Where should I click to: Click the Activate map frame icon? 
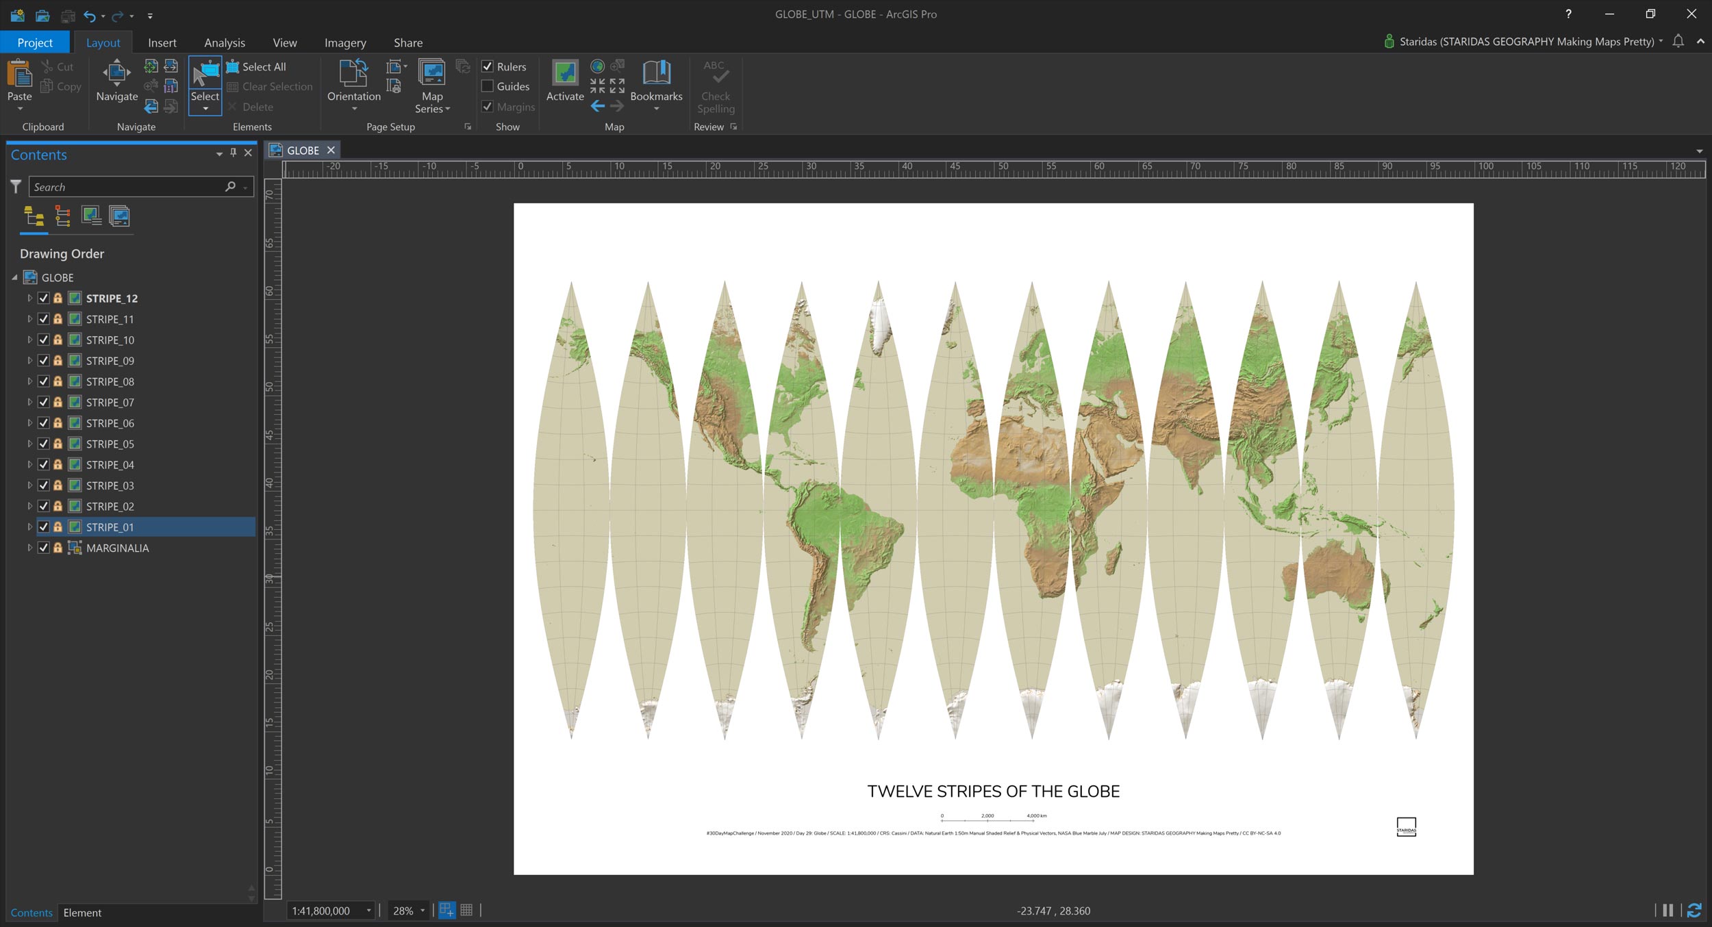pyautogui.click(x=565, y=73)
